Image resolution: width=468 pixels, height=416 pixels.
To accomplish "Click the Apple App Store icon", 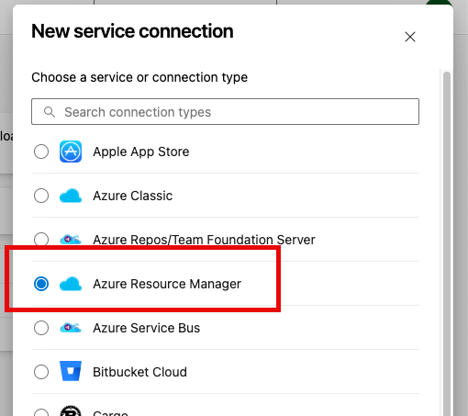I will point(71,152).
